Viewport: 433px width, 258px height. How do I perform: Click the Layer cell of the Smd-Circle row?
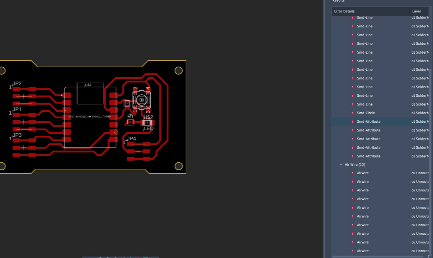click(x=420, y=113)
